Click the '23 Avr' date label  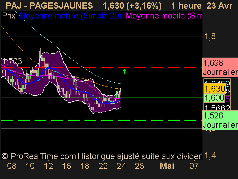point(219,6)
